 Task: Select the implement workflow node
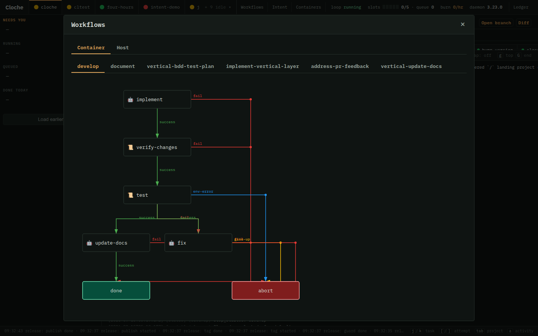[x=157, y=99]
